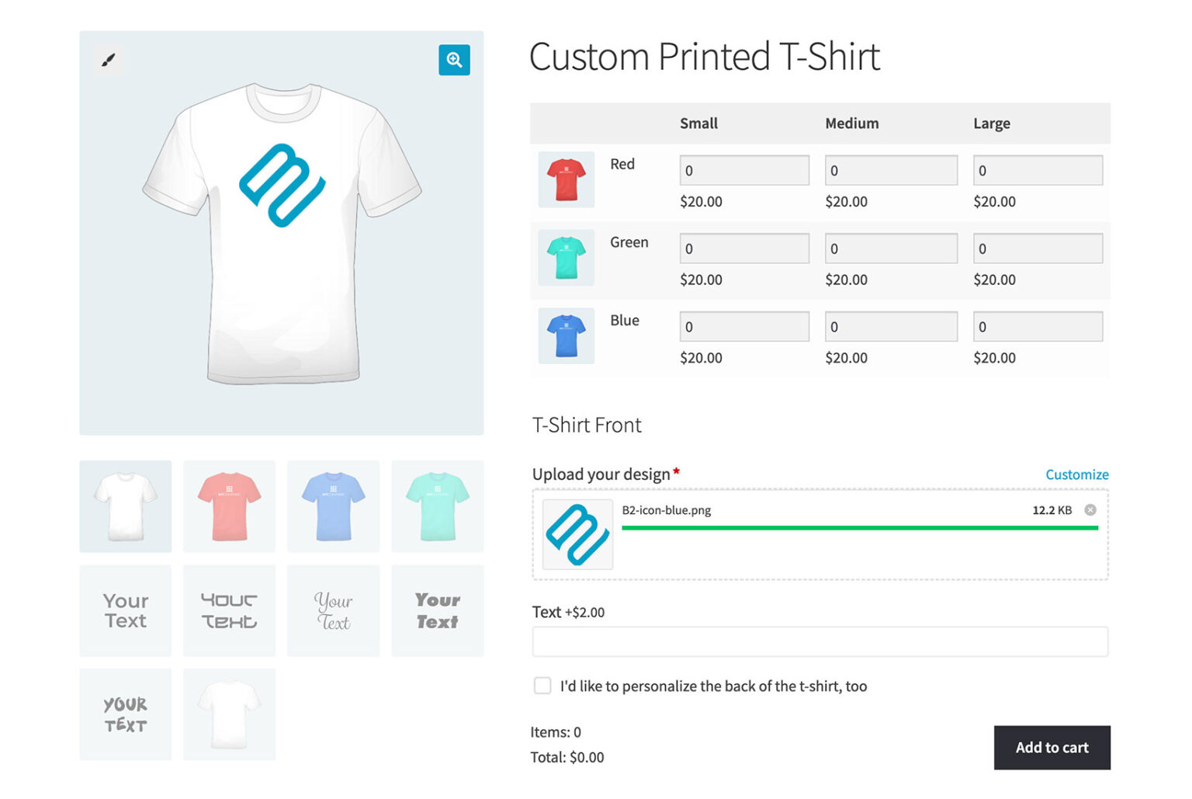The width and height of the screenshot is (1192, 799).
Task: Choose the plain sans-serif Your Text style
Action: [x=126, y=610]
